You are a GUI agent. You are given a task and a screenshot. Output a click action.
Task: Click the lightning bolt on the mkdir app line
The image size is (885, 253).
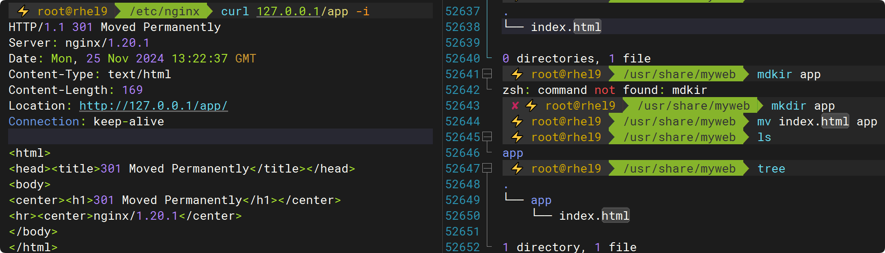point(531,106)
